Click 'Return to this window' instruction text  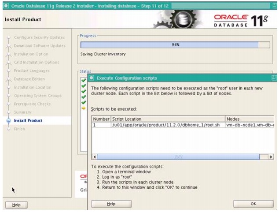click(x=150, y=187)
